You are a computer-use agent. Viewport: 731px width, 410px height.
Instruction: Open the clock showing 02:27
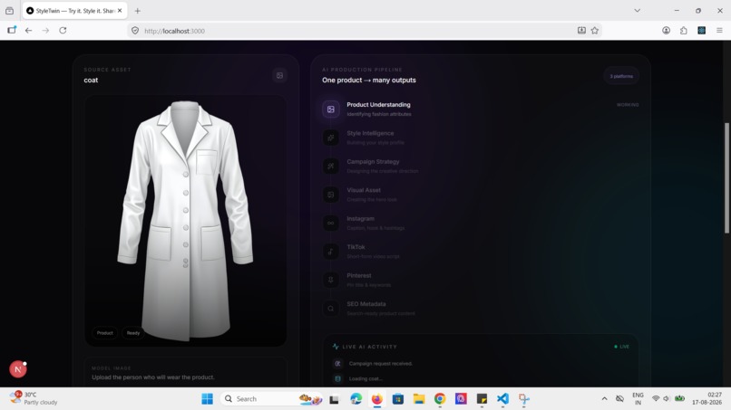[707, 398]
